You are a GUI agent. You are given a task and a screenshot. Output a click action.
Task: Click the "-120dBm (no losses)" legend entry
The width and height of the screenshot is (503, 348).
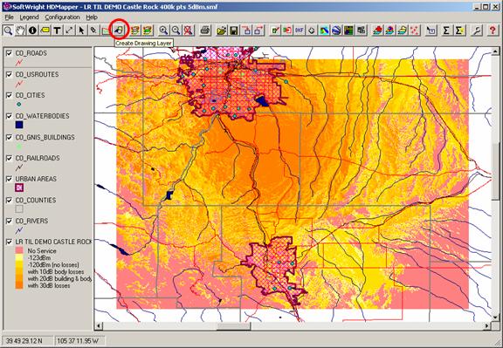coord(53,264)
